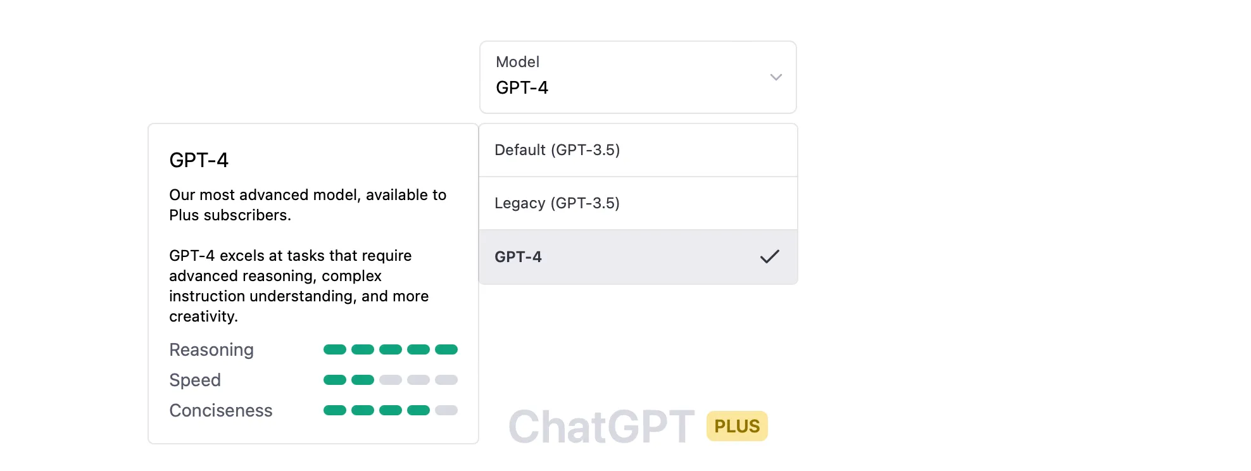Image resolution: width=1251 pixels, height=471 pixels.
Task: Click the yellow PLUS badge
Action: [x=737, y=426]
